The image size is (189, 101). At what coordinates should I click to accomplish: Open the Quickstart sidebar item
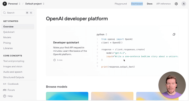9,32
